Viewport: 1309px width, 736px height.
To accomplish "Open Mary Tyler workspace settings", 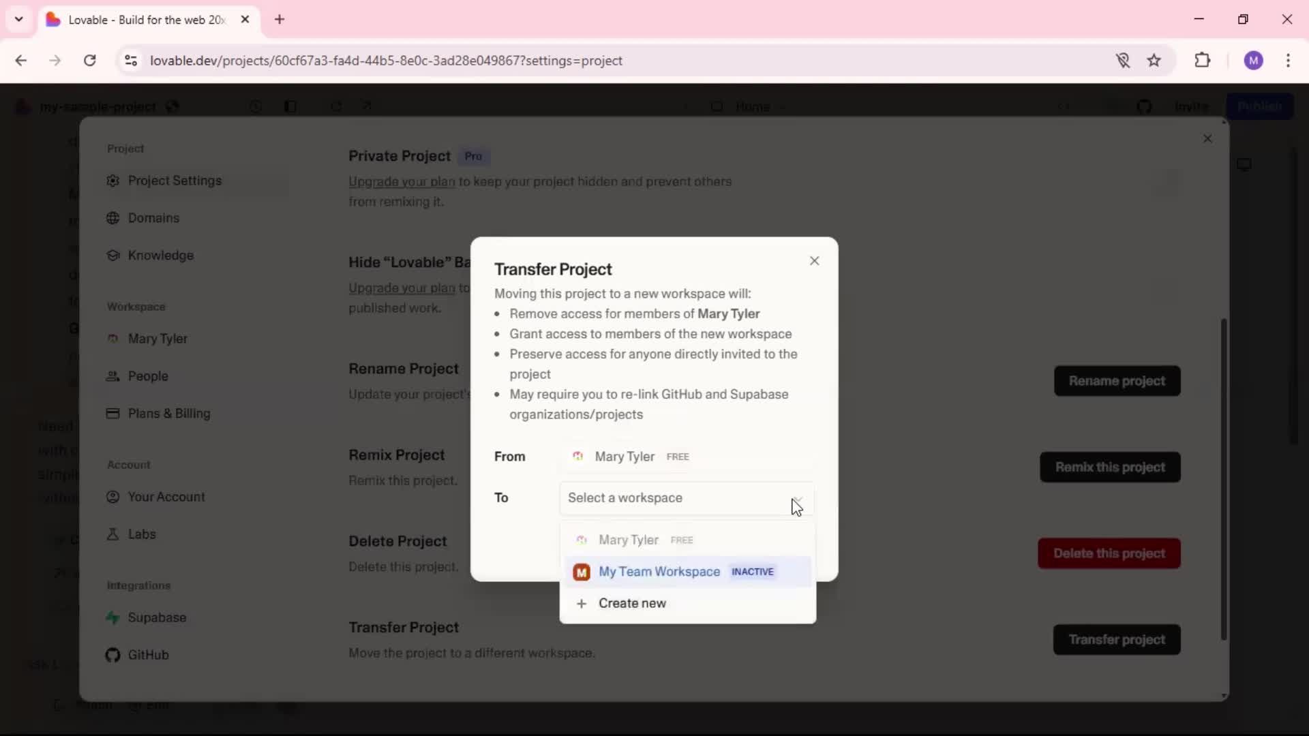I will 196,339.
